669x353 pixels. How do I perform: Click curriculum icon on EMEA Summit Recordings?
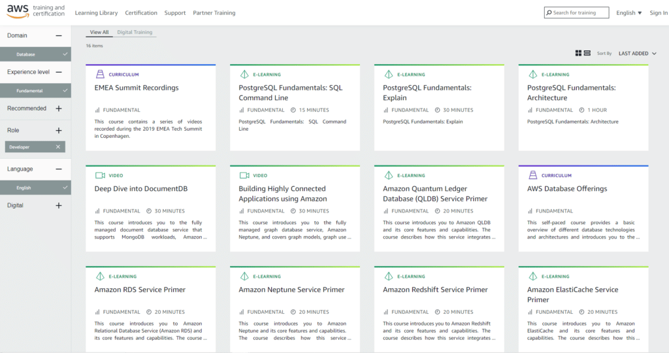tap(100, 75)
